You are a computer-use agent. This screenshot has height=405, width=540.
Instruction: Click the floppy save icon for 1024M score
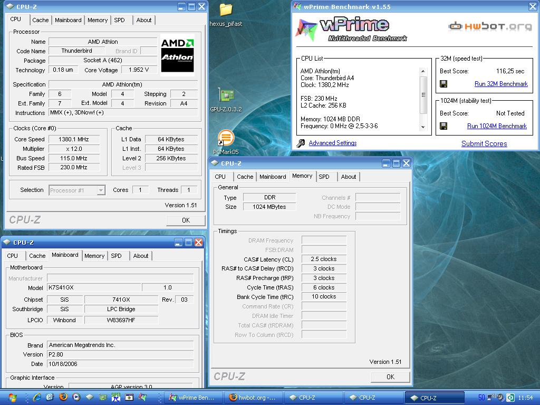443,126
